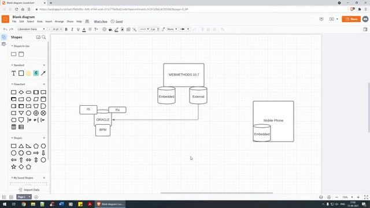Open the text color picker
370x208 pixels.
click(x=84, y=29)
